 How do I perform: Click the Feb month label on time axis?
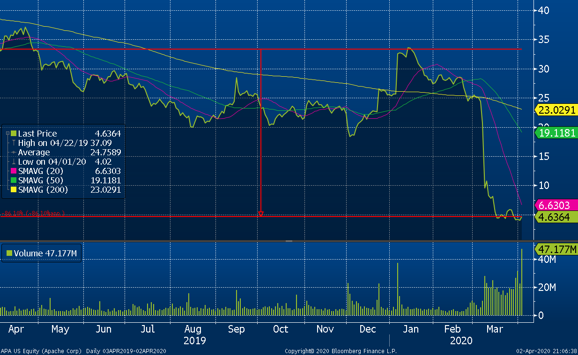pyautogui.click(x=452, y=329)
